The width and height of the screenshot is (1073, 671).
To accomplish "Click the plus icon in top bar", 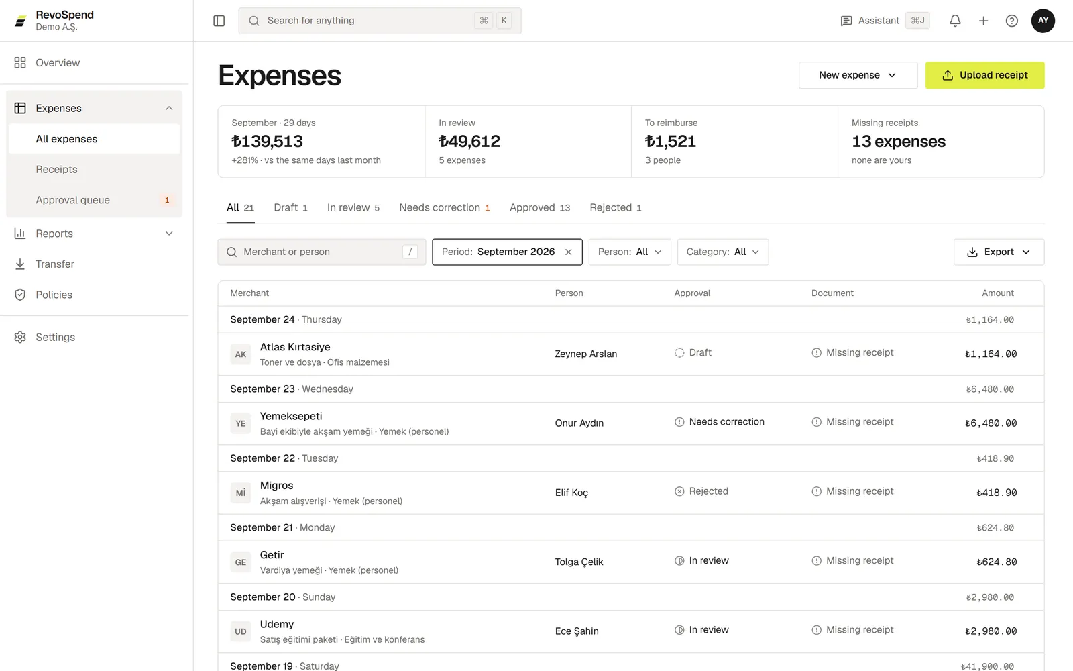I will click(983, 21).
